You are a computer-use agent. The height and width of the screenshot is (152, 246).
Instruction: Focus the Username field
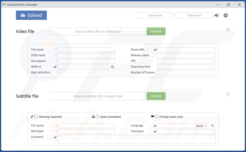pyautogui.click(x=155, y=15)
